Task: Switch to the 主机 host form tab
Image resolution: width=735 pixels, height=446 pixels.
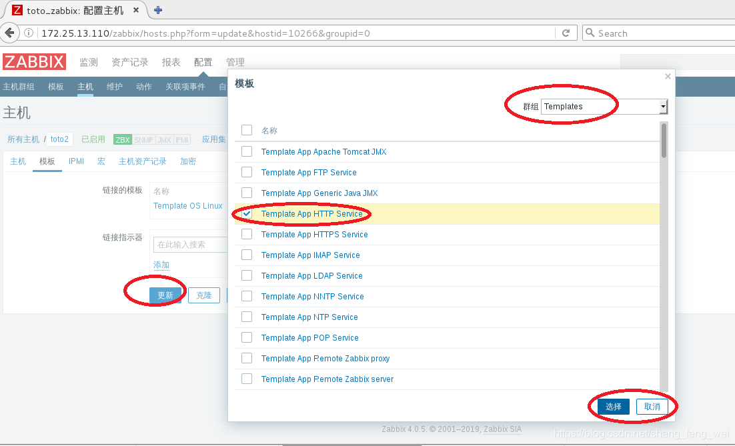Action: [18, 161]
